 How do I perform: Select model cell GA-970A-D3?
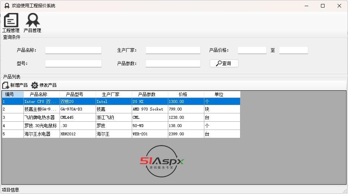click(78, 109)
